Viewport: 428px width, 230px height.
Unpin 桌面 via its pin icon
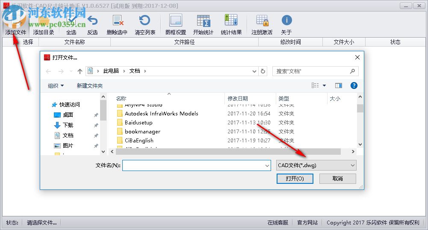(96, 115)
